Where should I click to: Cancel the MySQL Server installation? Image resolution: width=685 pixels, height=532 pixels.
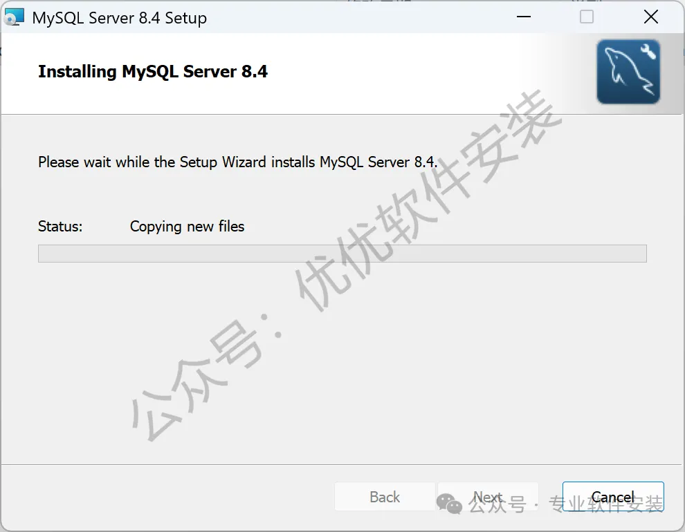(x=613, y=497)
